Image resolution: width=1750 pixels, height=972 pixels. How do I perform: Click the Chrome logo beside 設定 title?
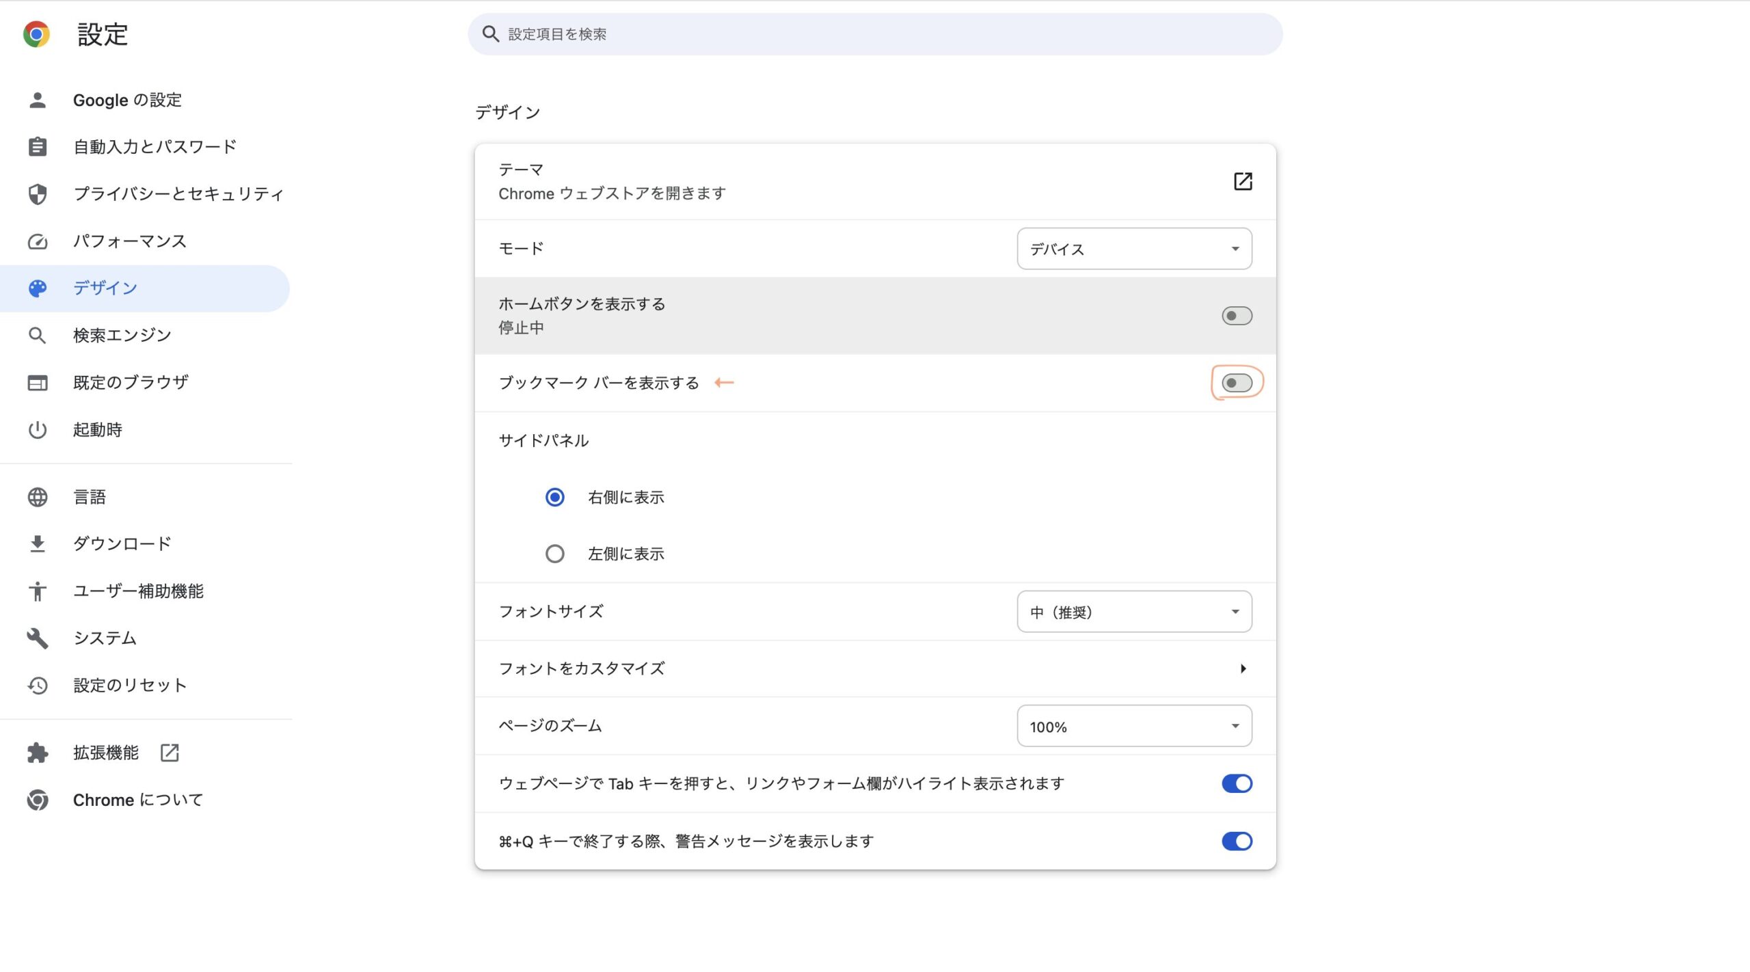click(x=36, y=34)
